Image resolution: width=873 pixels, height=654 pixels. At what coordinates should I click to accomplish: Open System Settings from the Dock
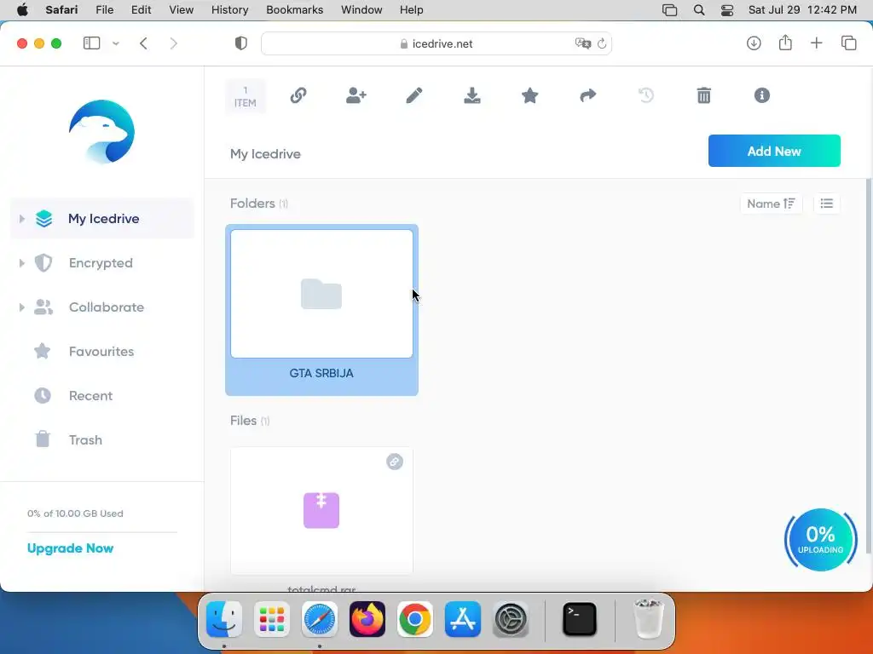click(511, 619)
